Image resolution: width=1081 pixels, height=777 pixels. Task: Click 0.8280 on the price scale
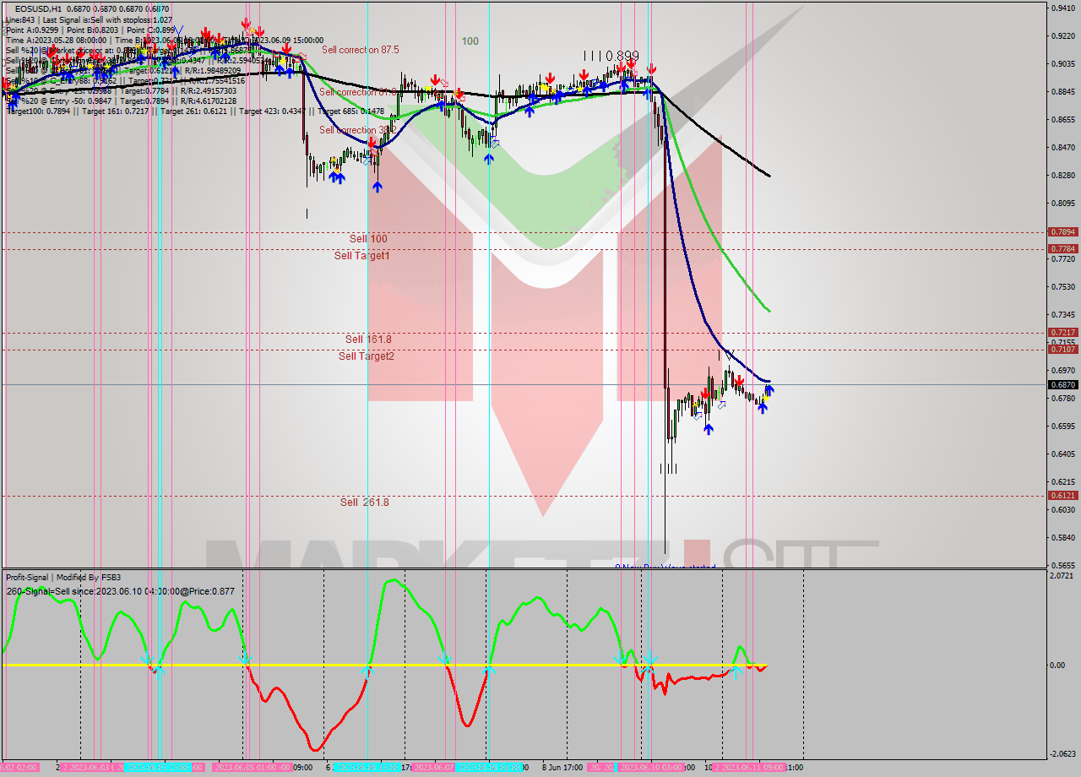pos(1062,175)
